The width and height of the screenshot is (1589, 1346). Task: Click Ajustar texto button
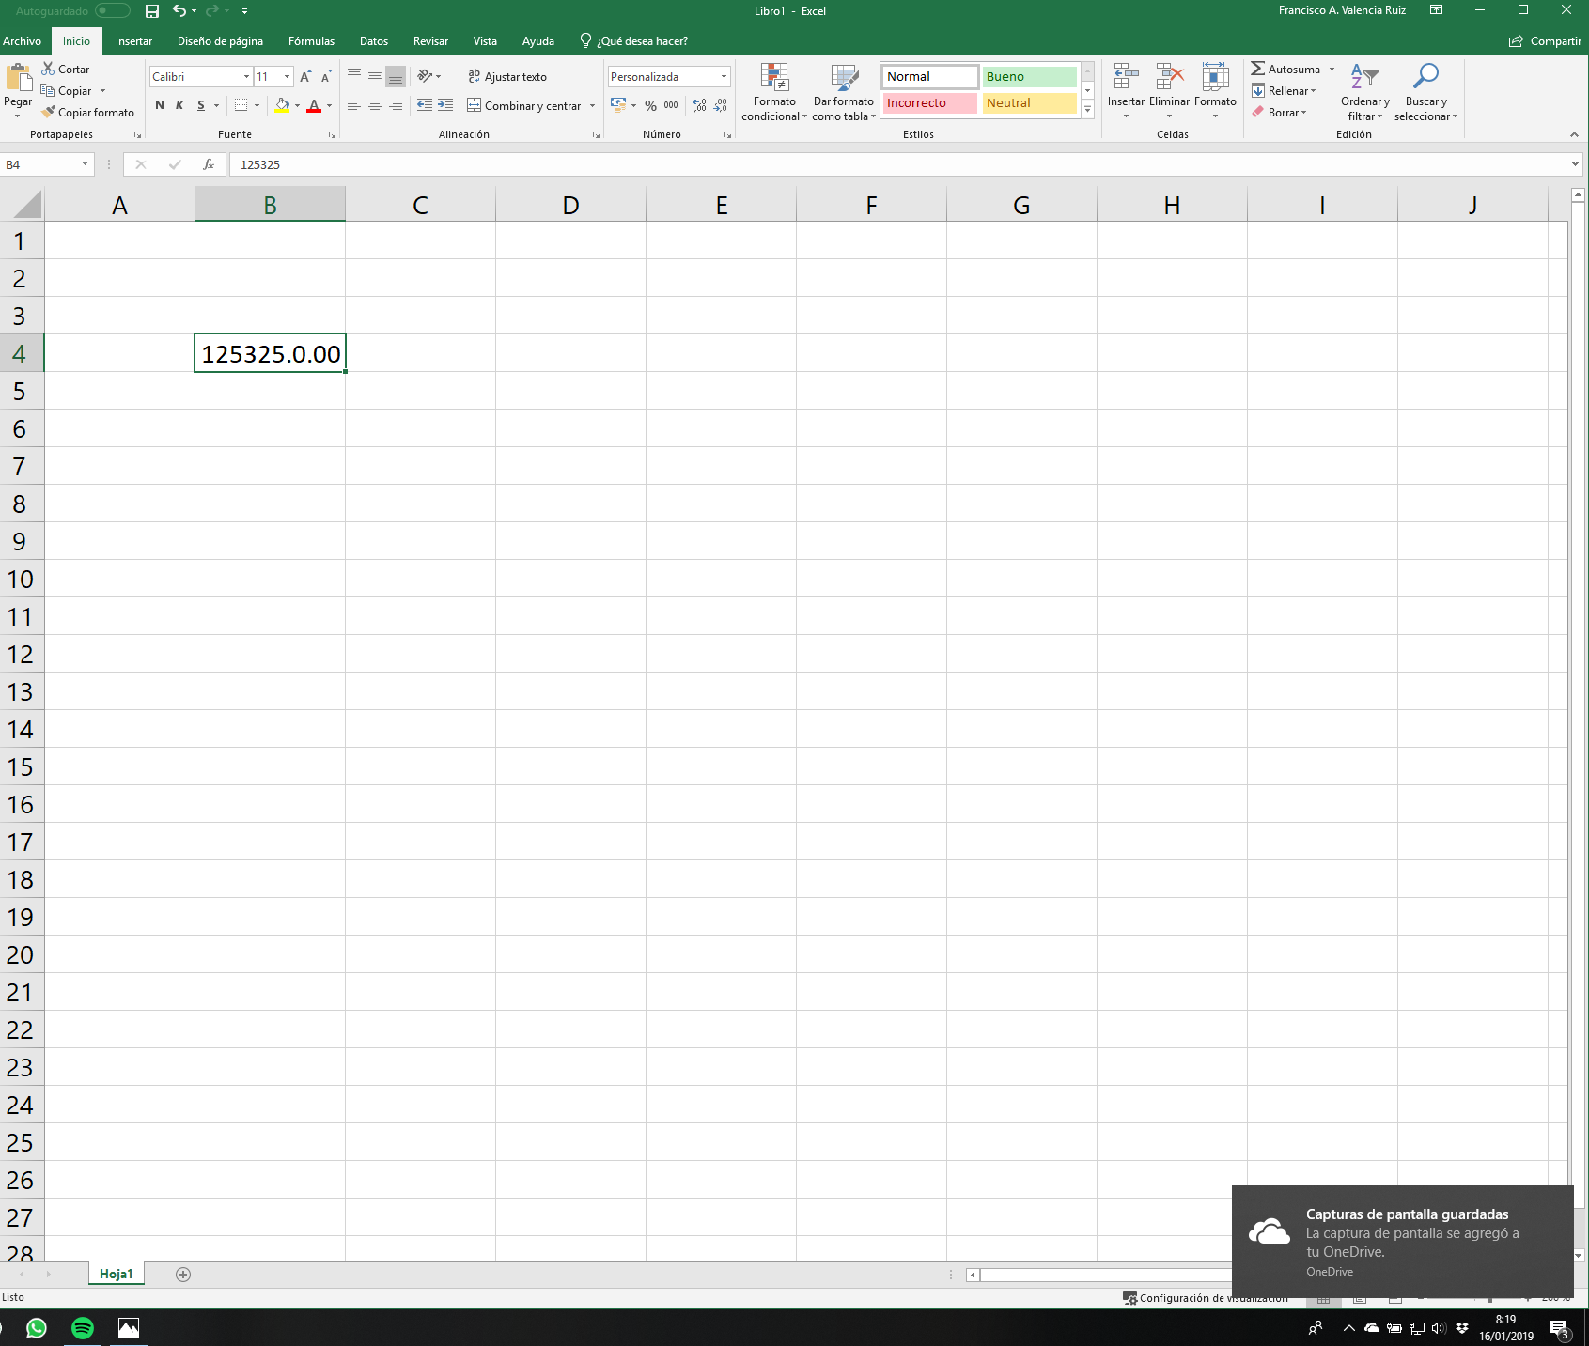click(x=507, y=77)
